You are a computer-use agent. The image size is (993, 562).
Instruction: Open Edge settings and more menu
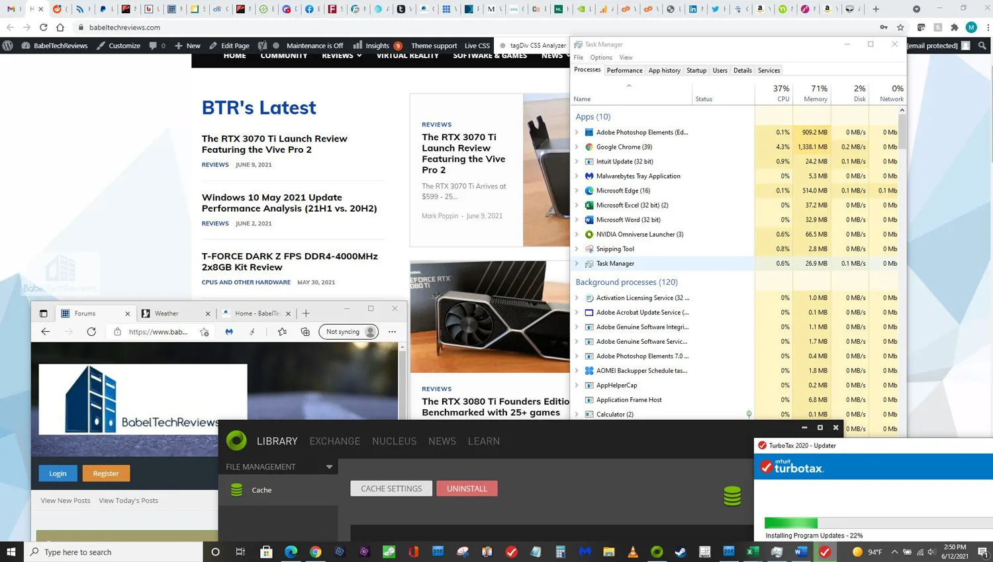tap(392, 332)
